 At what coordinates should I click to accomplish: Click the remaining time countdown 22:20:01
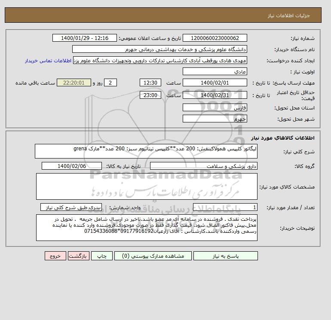[74, 83]
